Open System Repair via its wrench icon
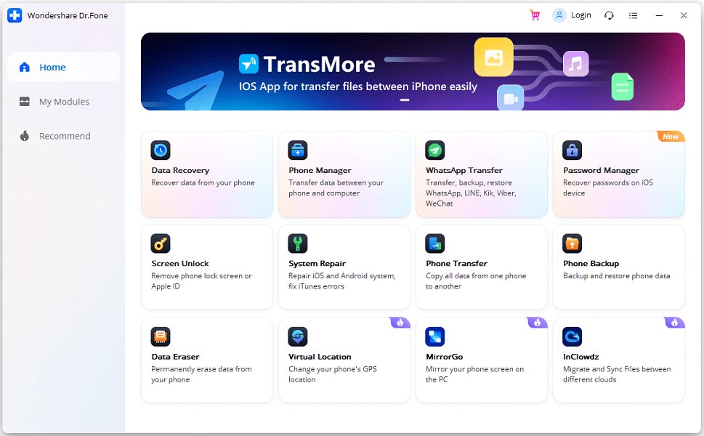 click(x=297, y=243)
